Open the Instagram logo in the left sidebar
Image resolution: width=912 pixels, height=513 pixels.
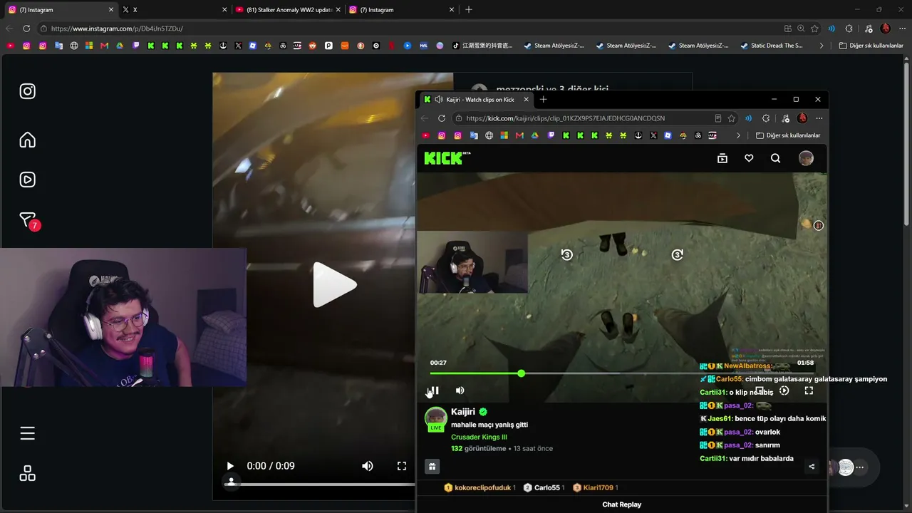point(27,91)
